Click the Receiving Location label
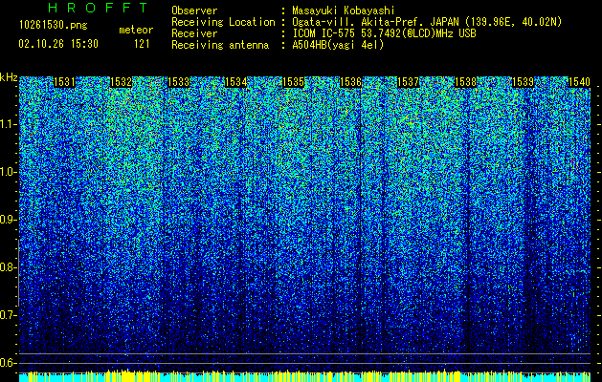Image resolution: width=602 pixels, height=382 pixels. coord(223,22)
